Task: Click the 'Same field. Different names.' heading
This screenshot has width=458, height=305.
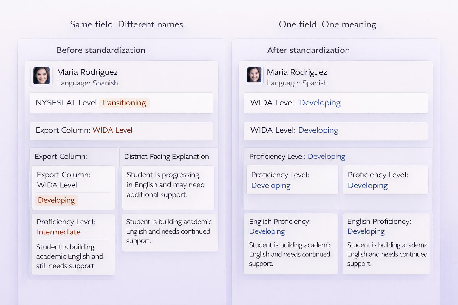Action: point(128,24)
